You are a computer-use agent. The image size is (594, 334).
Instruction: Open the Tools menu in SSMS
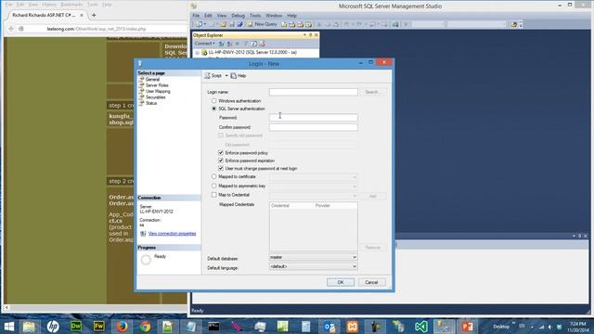pyautogui.click(x=255, y=16)
